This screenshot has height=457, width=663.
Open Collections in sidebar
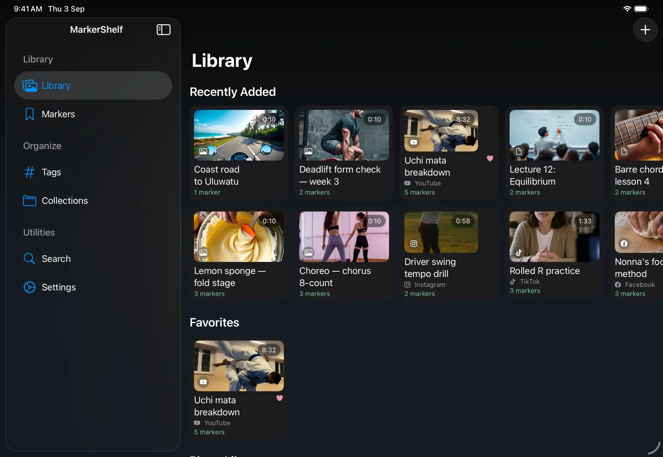(93, 201)
